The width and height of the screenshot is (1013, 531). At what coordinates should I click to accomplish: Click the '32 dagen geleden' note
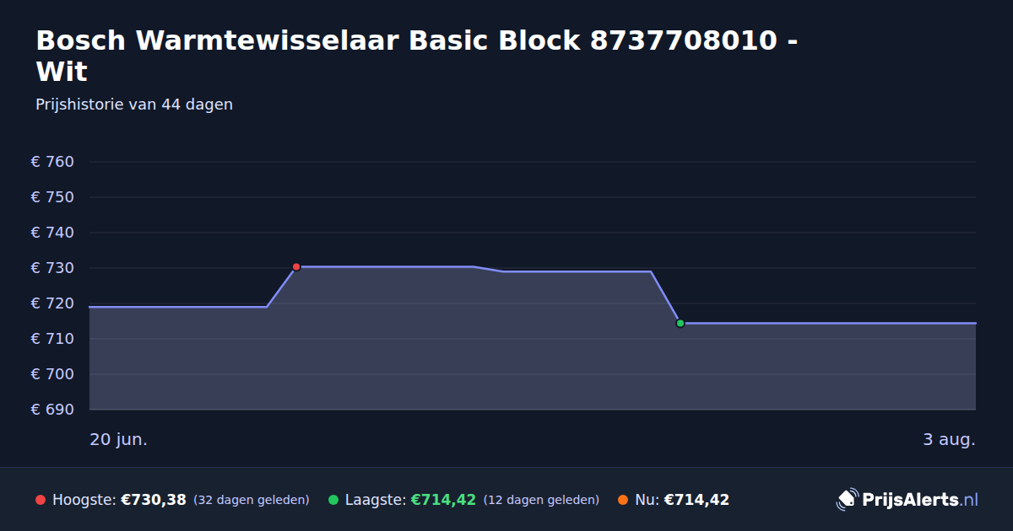(252, 500)
